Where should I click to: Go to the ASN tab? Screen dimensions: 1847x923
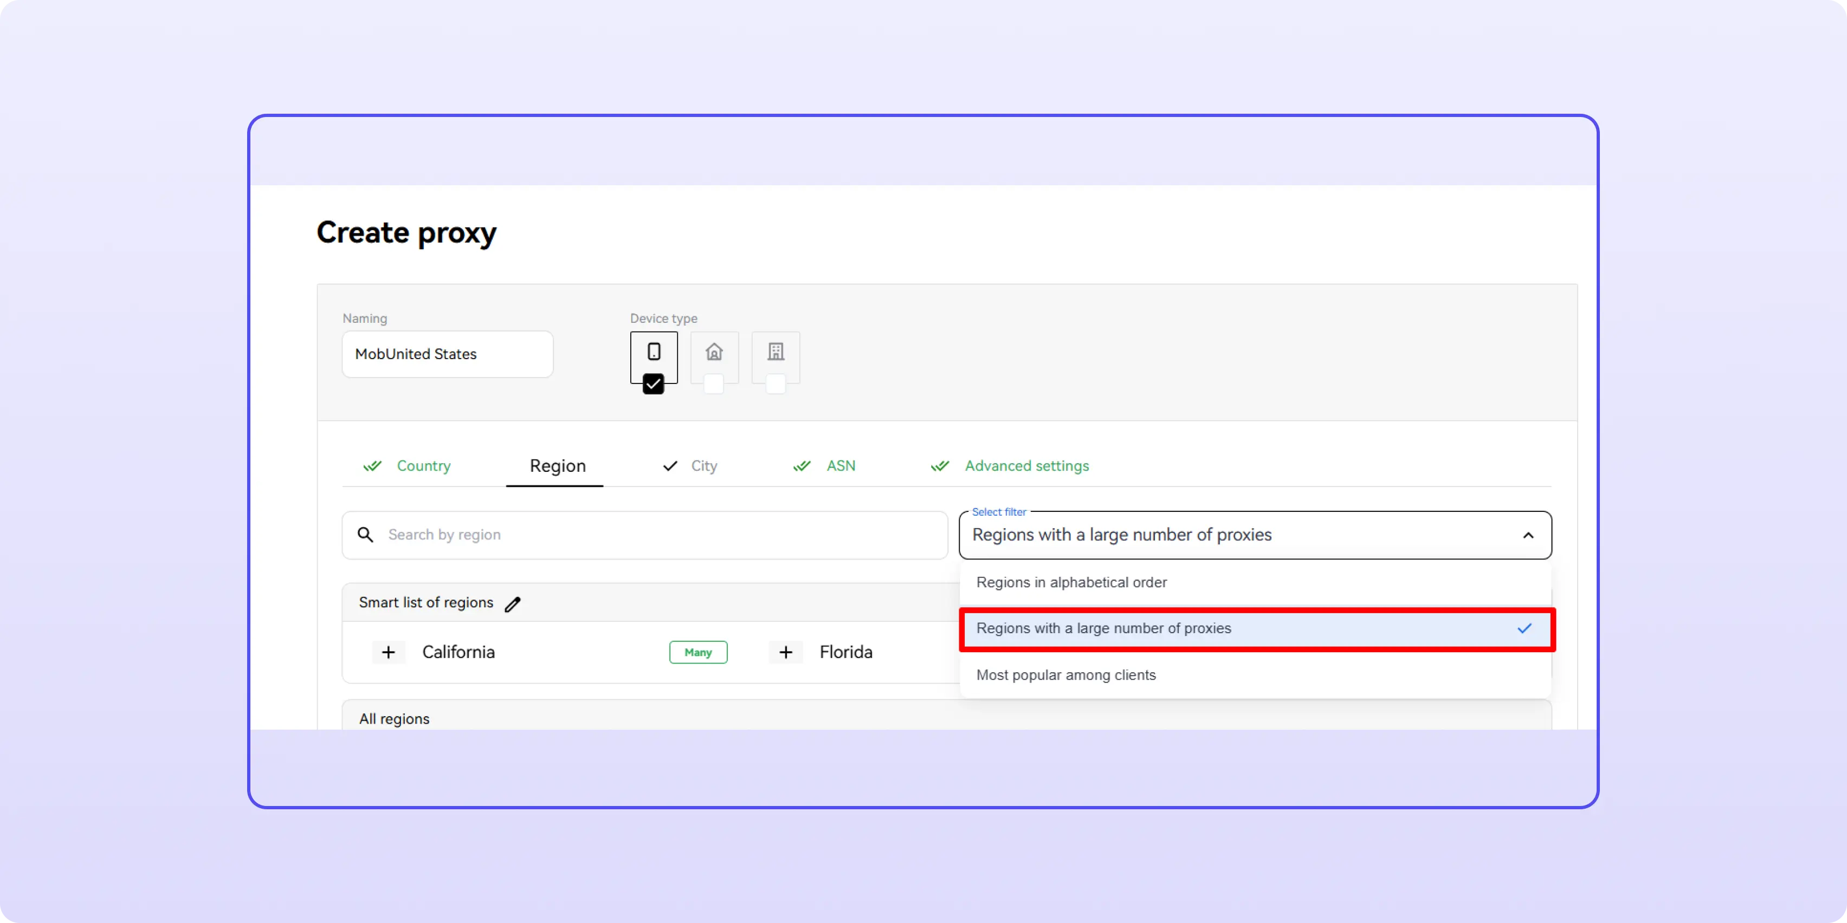click(x=839, y=466)
